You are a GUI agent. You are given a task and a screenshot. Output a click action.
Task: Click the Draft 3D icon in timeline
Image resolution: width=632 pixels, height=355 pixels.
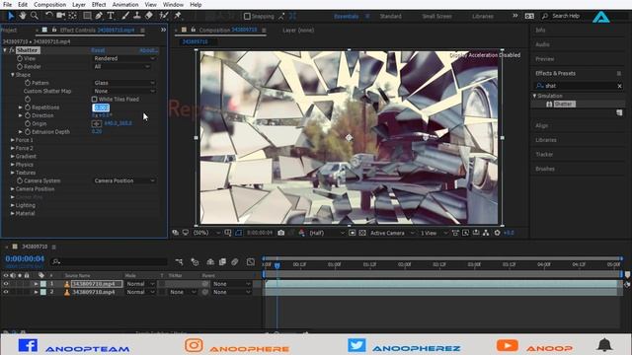point(195,262)
